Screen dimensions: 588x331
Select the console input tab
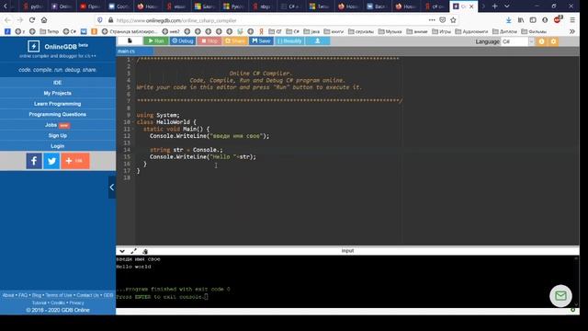347,251
